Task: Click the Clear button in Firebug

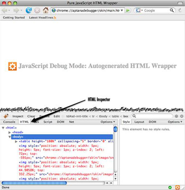Action: pyautogui.click(x=31, y=116)
